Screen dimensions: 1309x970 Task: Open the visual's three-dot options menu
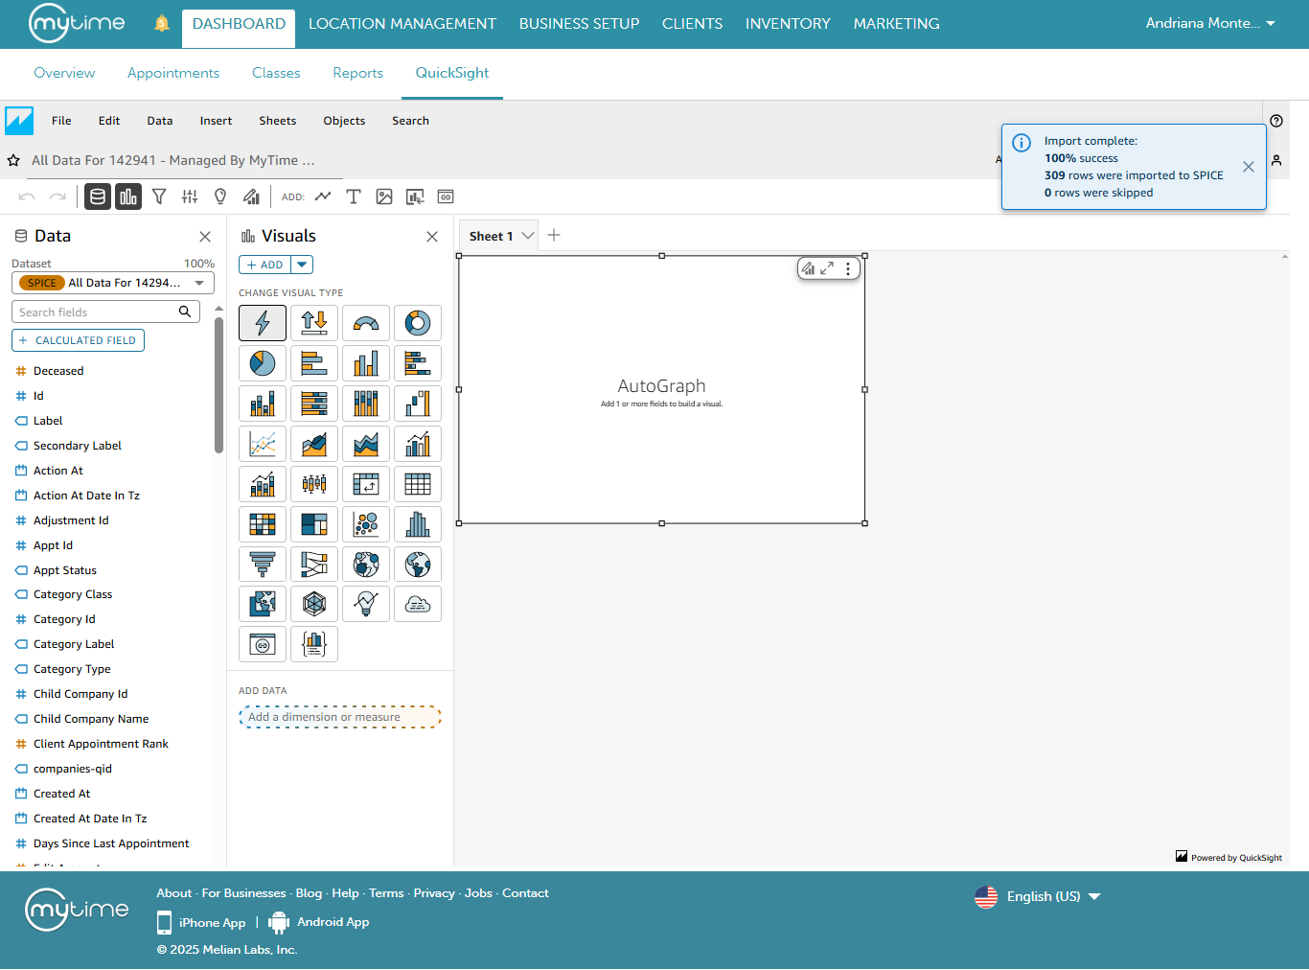848,268
